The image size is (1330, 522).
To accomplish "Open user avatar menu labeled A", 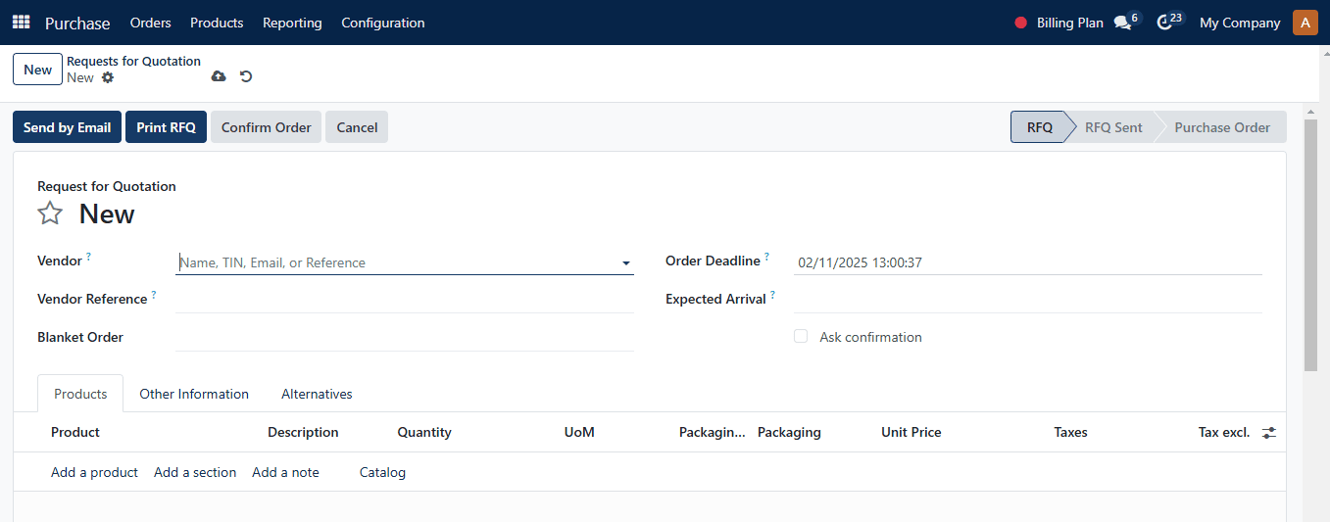I will 1305,22.
